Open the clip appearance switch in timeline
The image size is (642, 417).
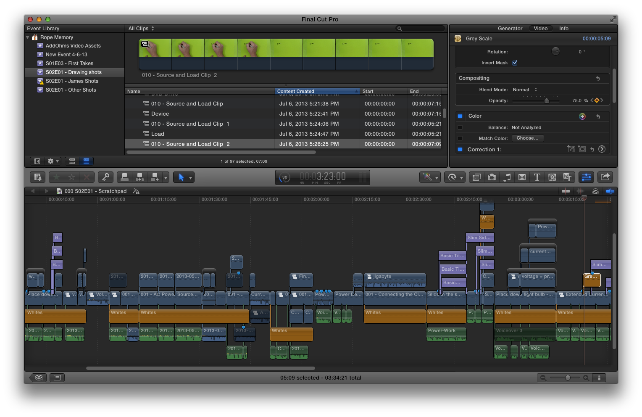[x=599, y=378]
